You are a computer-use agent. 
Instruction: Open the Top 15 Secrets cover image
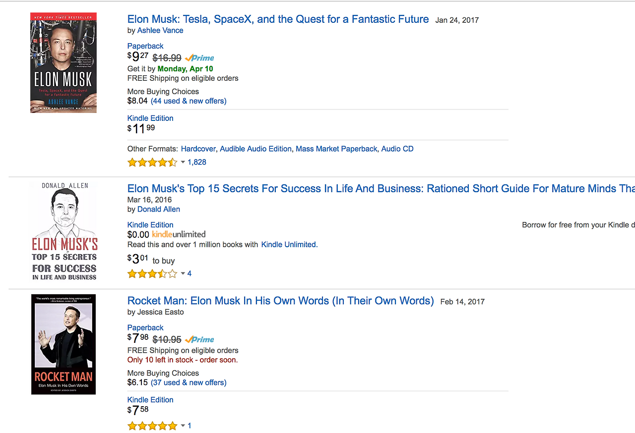[x=64, y=231]
